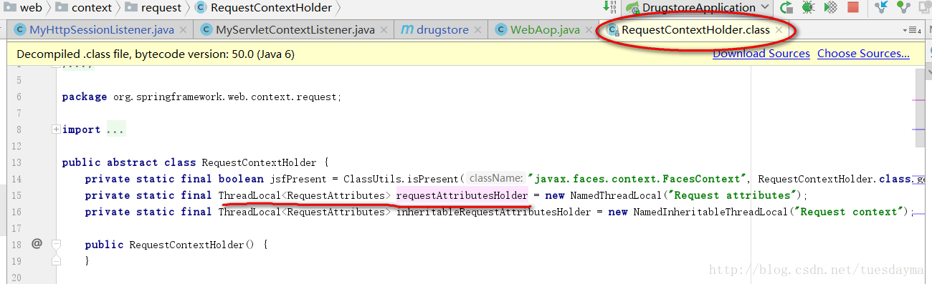This screenshot has height=284, width=932.
Task: Open the web breadcrumb in navigation bar
Action: (x=23, y=7)
